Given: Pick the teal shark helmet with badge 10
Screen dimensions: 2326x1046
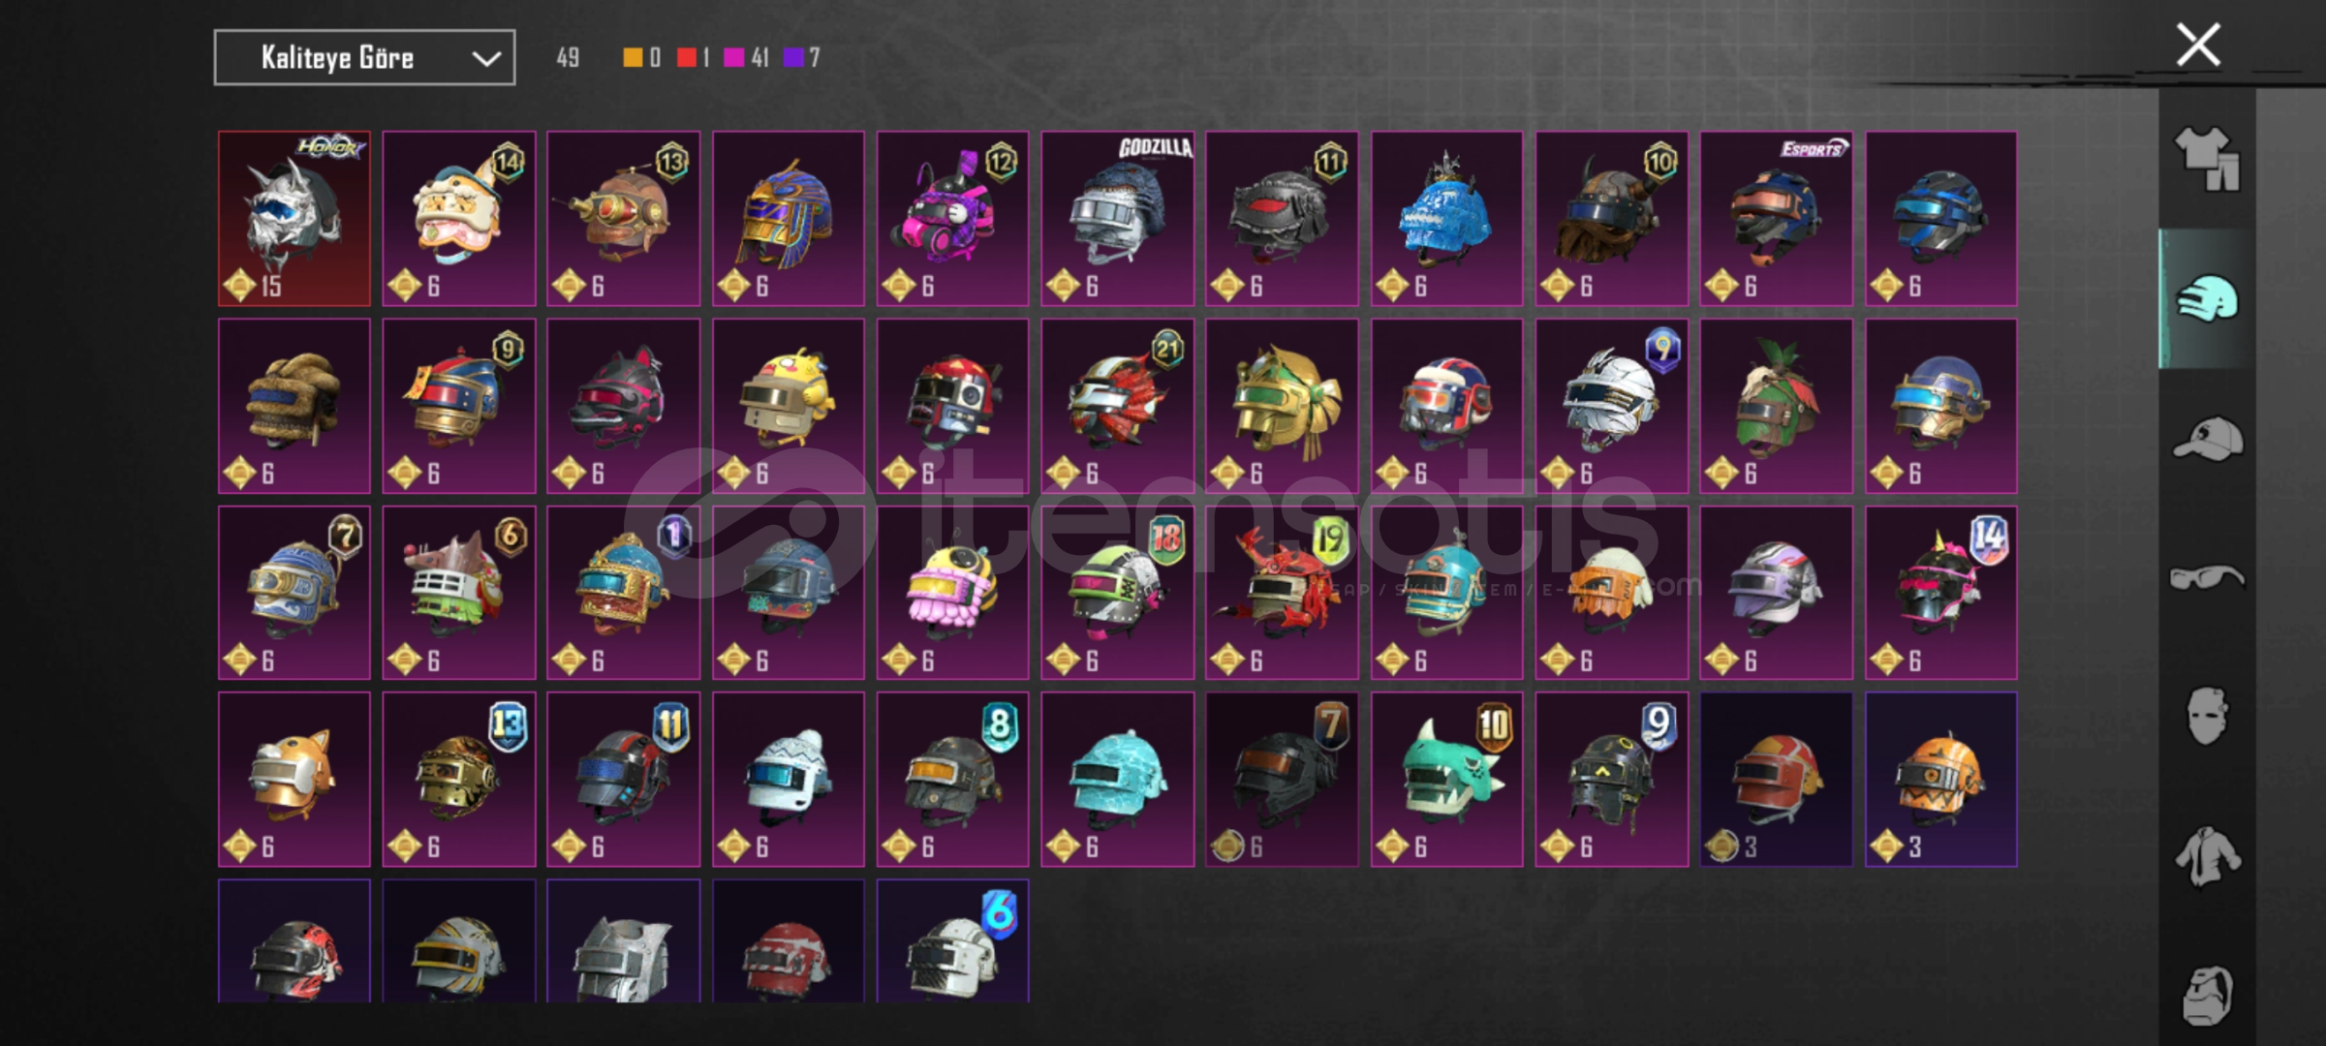Looking at the screenshot, I should [x=1447, y=780].
